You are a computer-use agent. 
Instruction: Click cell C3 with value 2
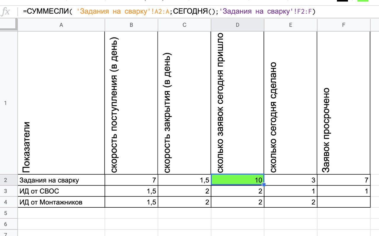pyautogui.click(x=184, y=191)
